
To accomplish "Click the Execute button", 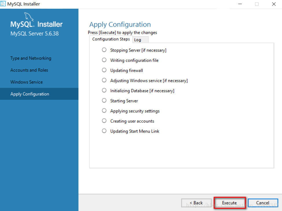I will point(230,203).
